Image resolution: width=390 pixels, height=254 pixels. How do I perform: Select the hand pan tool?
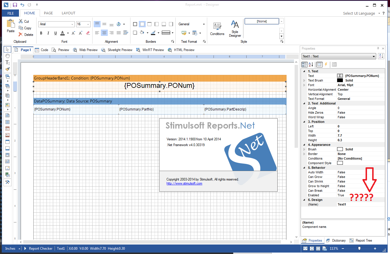point(7,56)
